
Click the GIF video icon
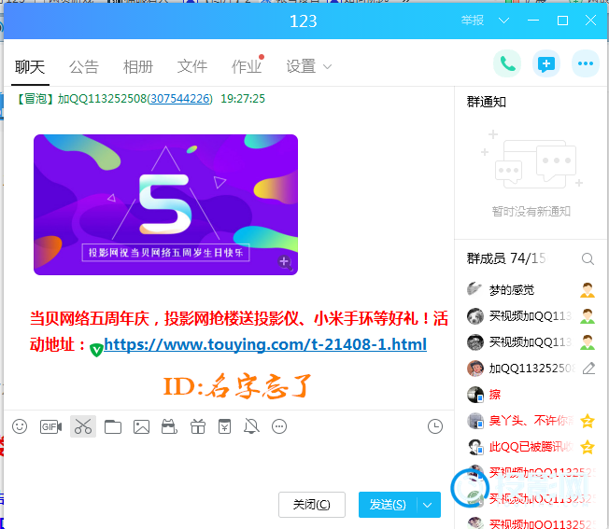coord(50,426)
